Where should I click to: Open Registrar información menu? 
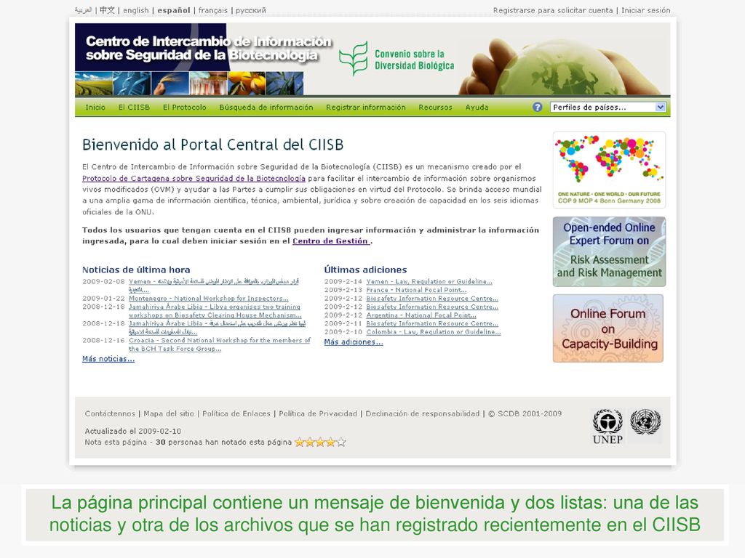pyautogui.click(x=366, y=108)
